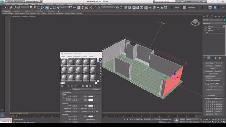Image resolution: width=226 pixels, height=127 pixels.
Task: Toggle Delete Isolated Vertices checkbox
Action: 206,81
